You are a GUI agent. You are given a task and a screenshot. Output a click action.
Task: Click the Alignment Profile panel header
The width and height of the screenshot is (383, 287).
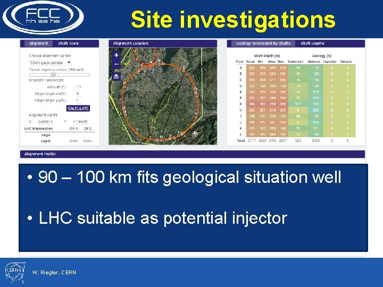tap(193, 154)
